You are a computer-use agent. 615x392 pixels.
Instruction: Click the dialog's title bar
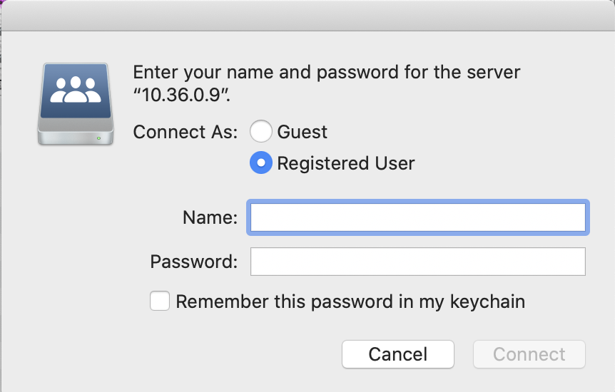[x=307, y=16]
